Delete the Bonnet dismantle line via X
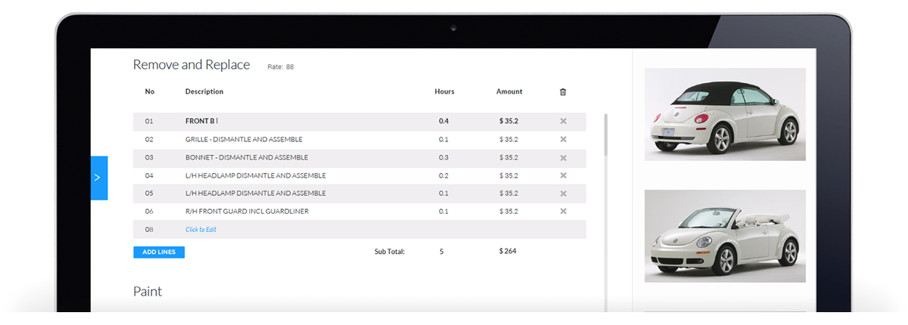The width and height of the screenshot is (908, 325). point(563,157)
